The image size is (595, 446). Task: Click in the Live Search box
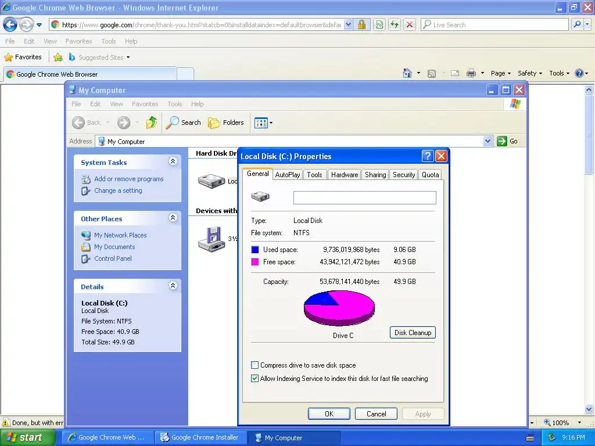pos(494,24)
